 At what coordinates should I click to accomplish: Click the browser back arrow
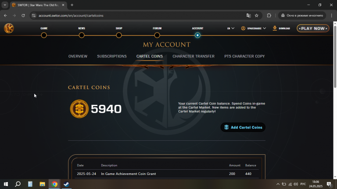[5, 15]
